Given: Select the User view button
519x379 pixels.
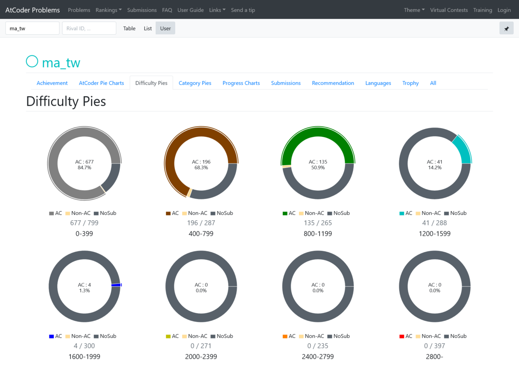Looking at the screenshot, I should 166,29.
